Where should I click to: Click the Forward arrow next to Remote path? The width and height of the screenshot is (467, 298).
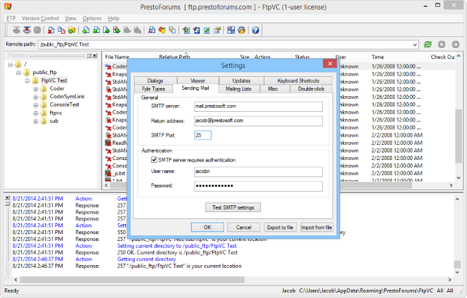[455, 45]
